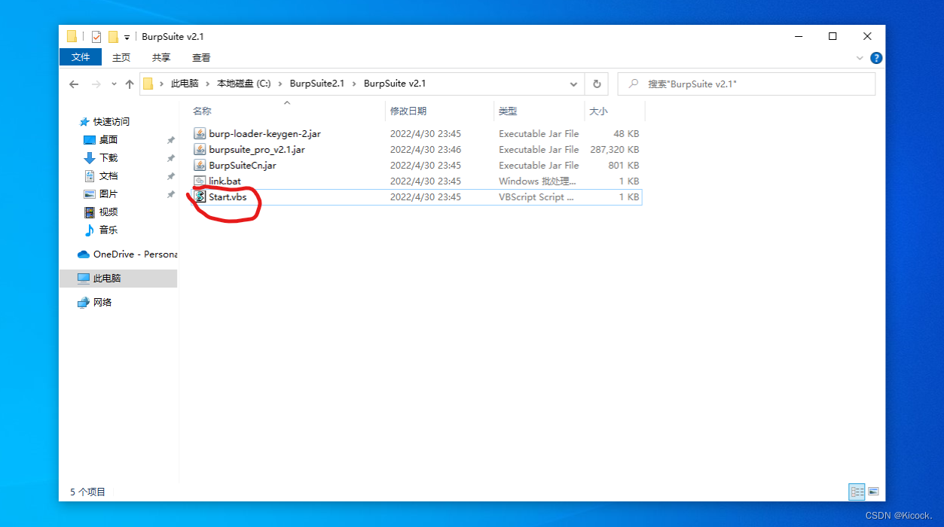Open the Explorer Help question mark icon
Viewport: 944px width, 527px height.
(876, 58)
